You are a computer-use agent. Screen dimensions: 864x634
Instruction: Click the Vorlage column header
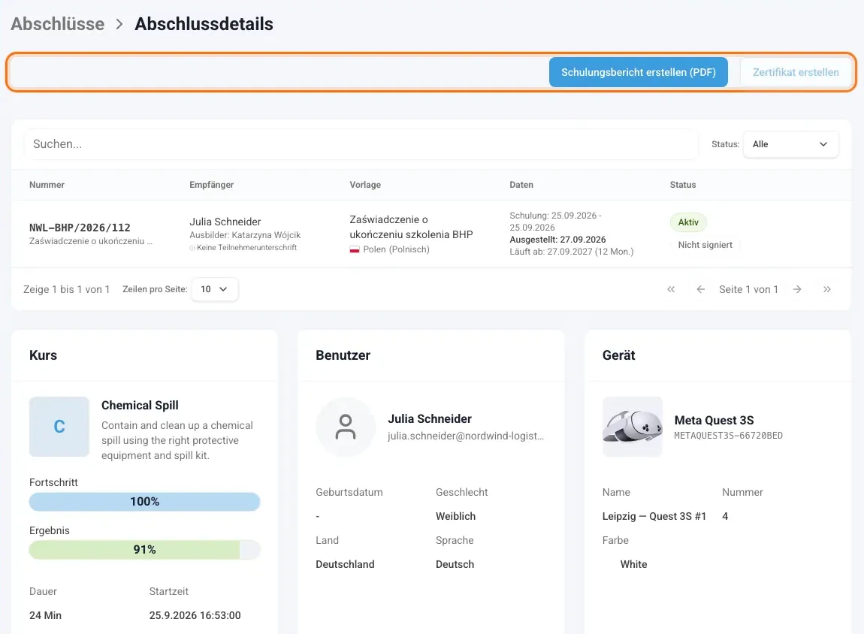point(365,185)
